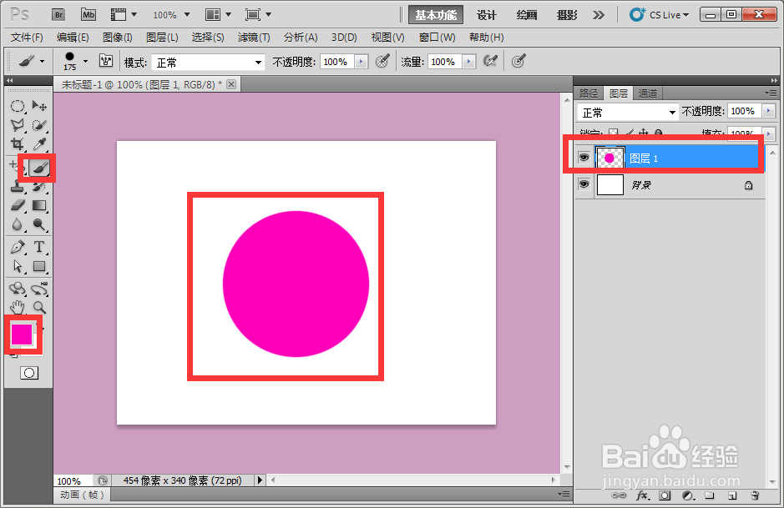Add a layer mask

pyautogui.click(x=665, y=495)
